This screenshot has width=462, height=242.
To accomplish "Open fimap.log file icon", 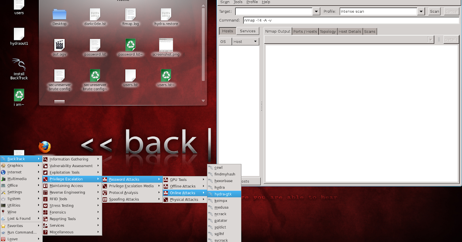I will pyautogui.click(x=131, y=15).
